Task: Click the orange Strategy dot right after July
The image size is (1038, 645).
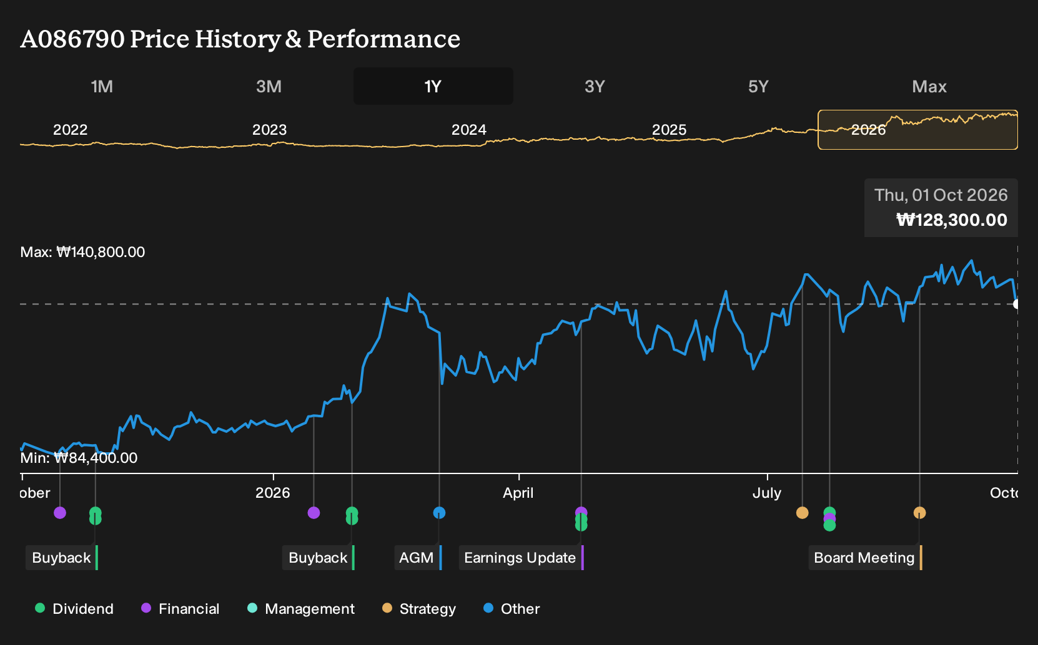Action: click(803, 513)
